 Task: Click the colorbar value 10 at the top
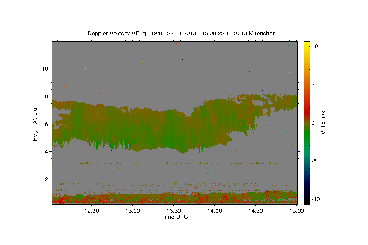(315, 46)
